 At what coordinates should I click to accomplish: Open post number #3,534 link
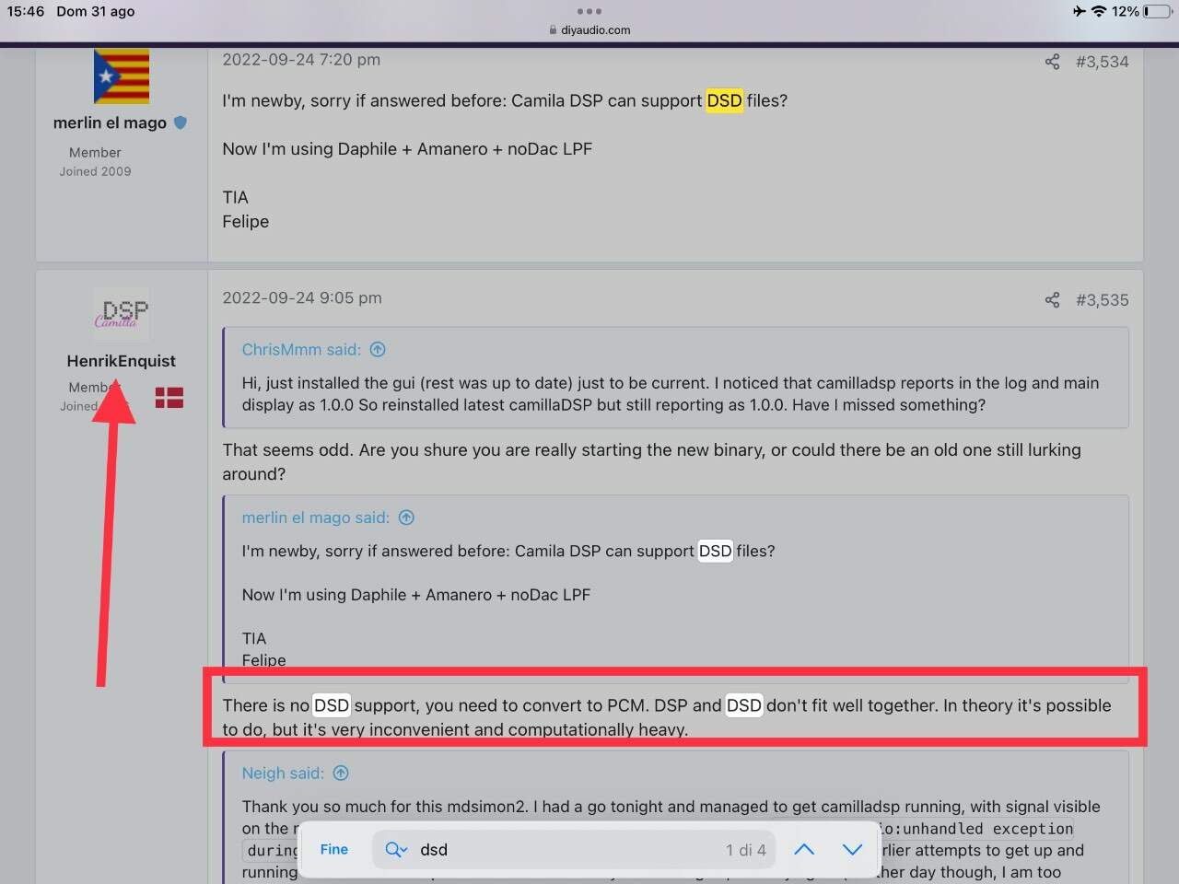1102,62
